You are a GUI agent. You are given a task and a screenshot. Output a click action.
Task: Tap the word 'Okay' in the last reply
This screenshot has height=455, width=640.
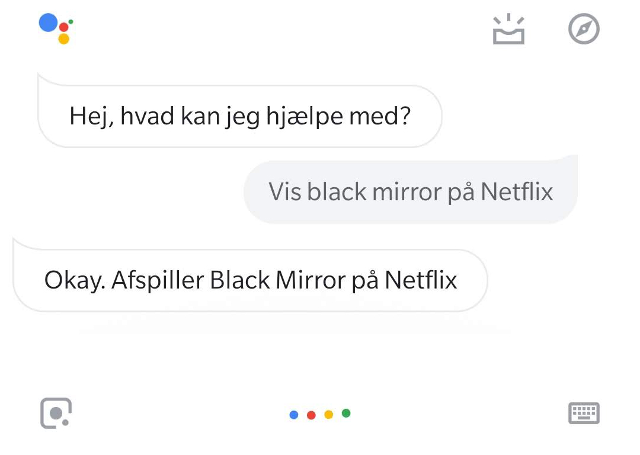click(75, 281)
